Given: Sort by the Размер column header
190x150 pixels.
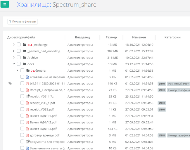Looking at the screenshot, I should [x=111, y=37].
